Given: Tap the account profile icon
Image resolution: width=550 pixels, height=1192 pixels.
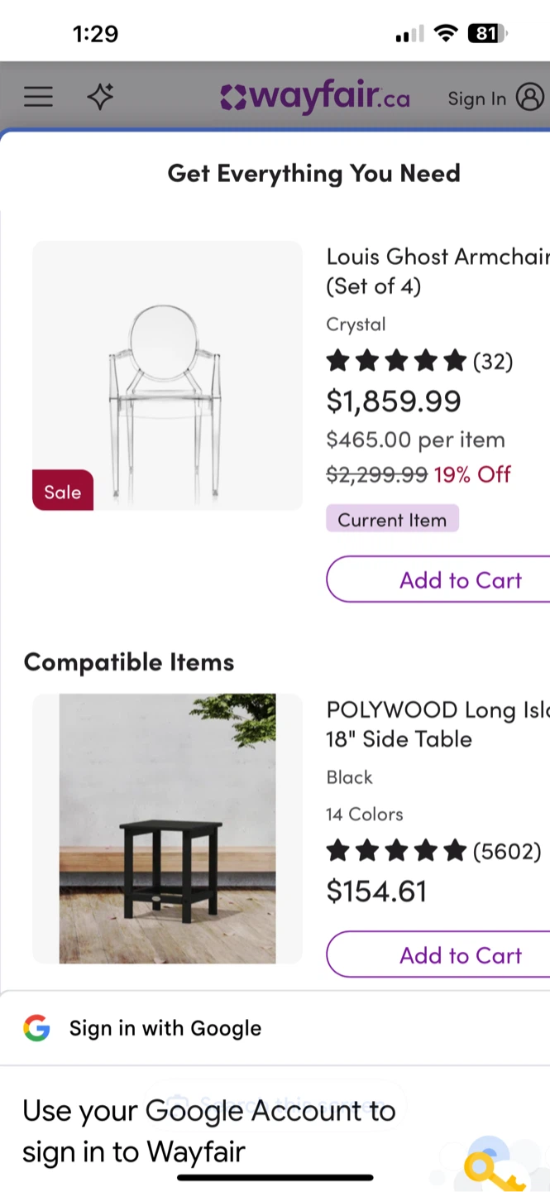Looking at the screenshot, I should click(530, 97).
